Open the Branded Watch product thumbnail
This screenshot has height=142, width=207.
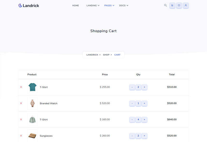[33, 103]
